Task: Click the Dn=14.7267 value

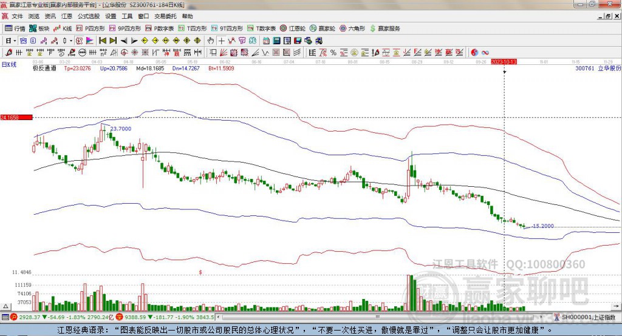Action: [186, 68]
